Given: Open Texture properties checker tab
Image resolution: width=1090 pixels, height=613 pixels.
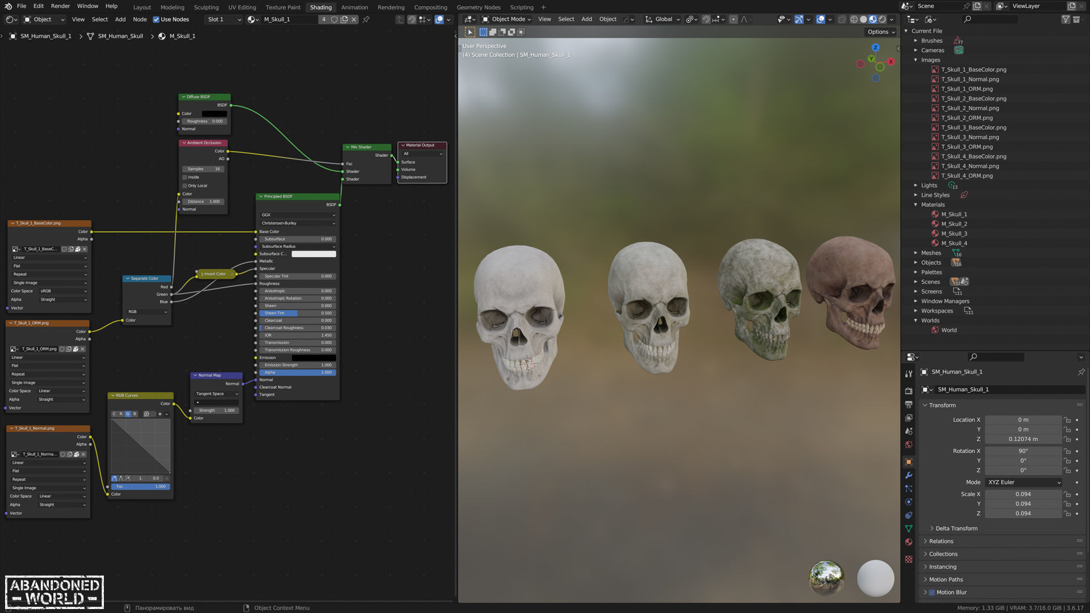Looking at the screenshot, I should (x=909, y=559).
